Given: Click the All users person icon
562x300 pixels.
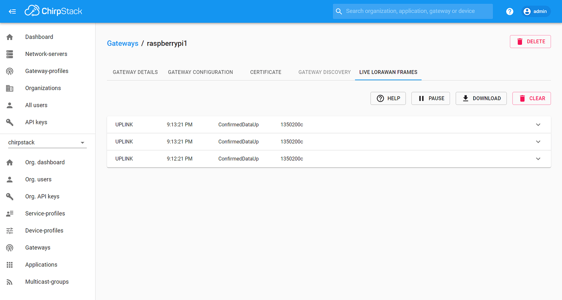Looking at the screenshot, I should click(x=10, y=106).
